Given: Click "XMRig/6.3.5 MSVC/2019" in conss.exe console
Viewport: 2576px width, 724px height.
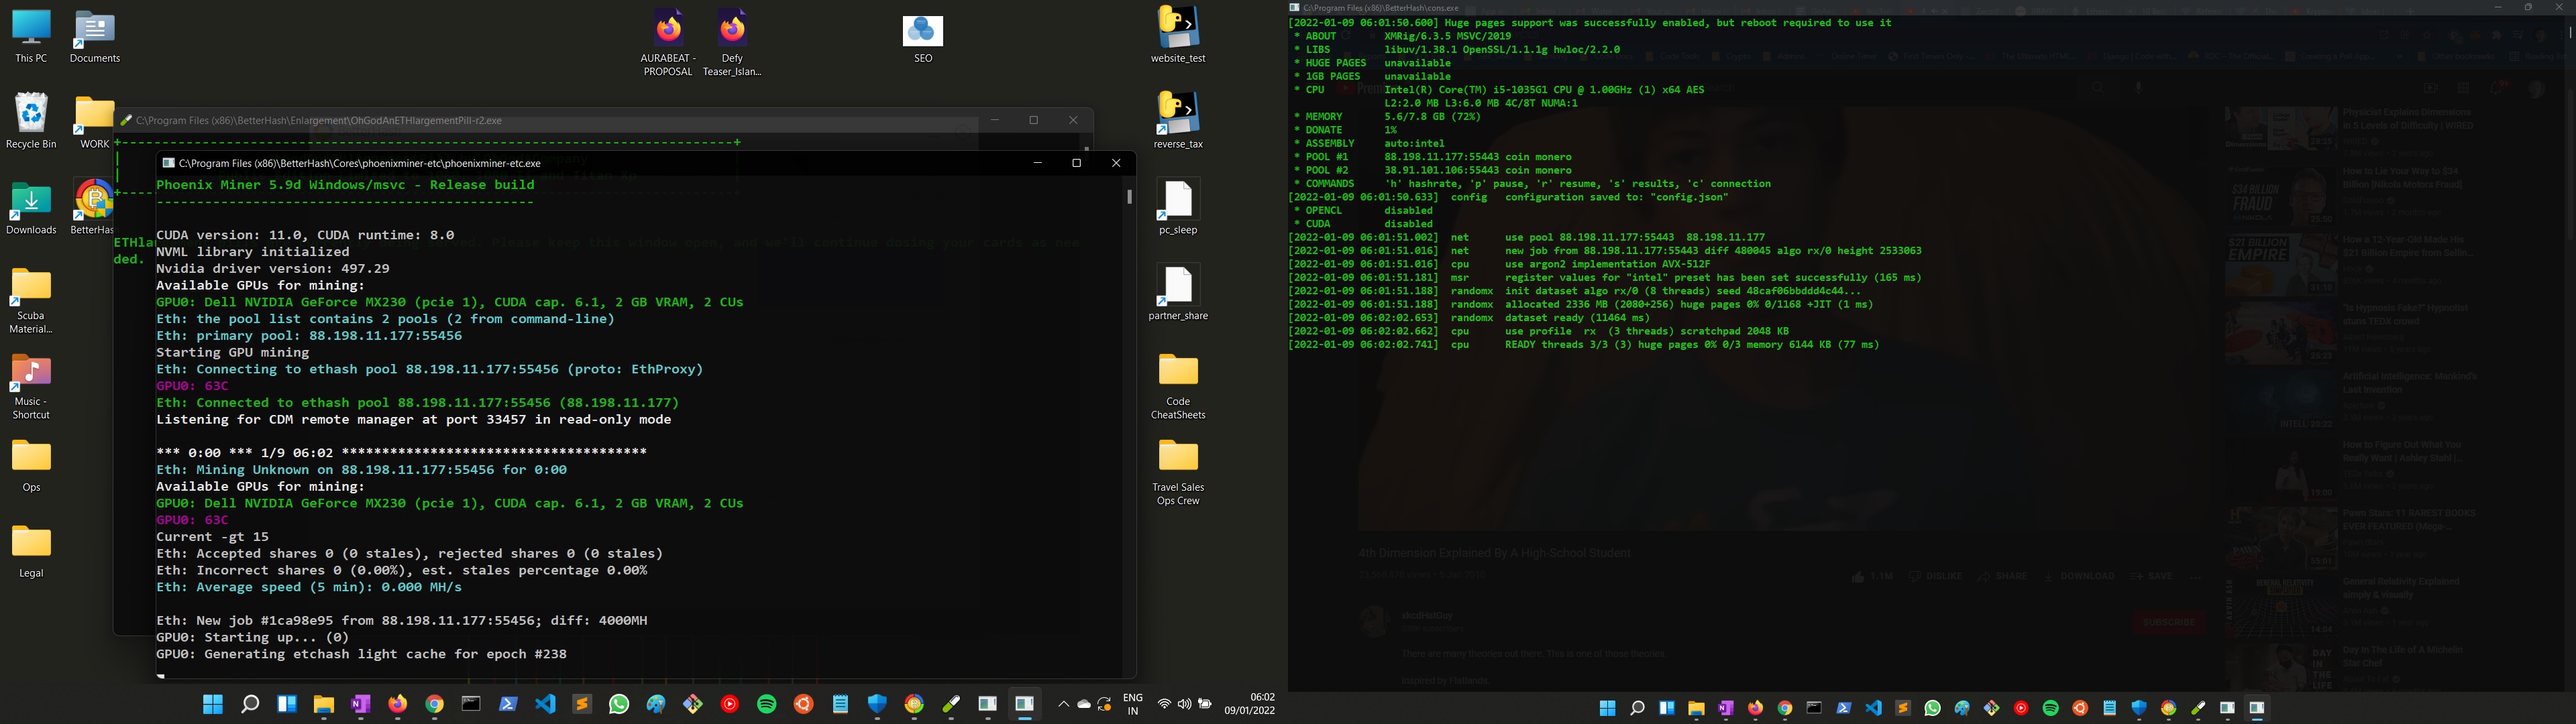Looking at the screenshot, I should [x=1448, y=36].
